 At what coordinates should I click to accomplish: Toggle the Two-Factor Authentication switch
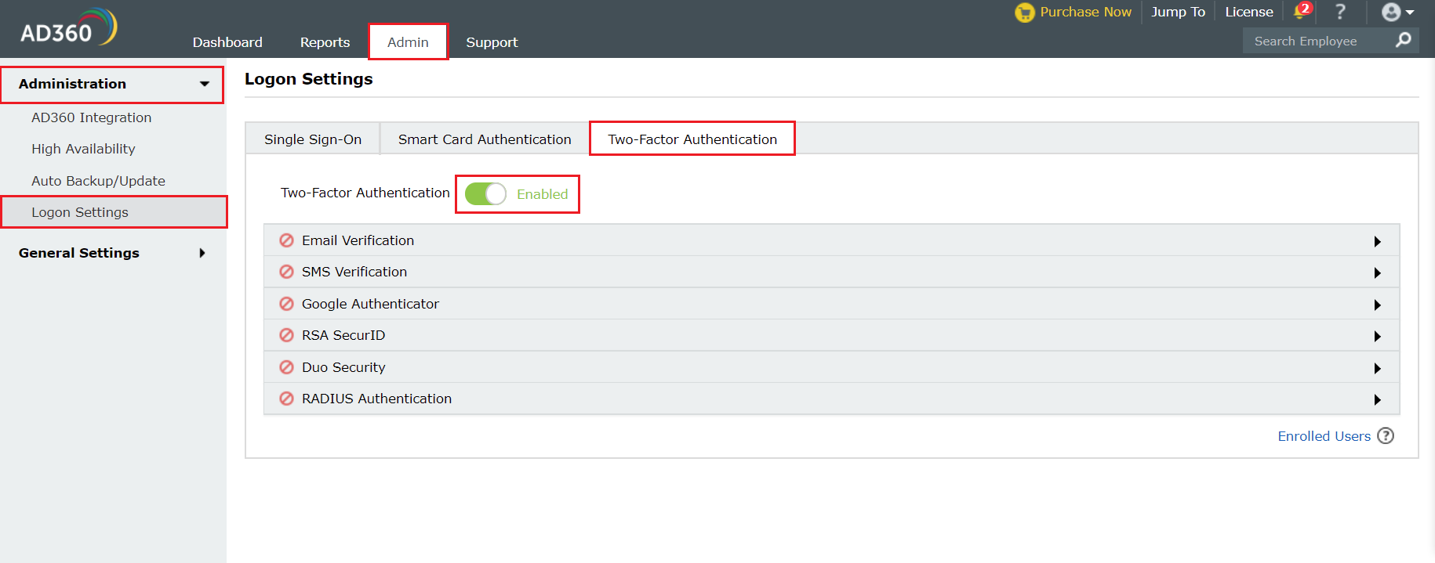[485, 193]
